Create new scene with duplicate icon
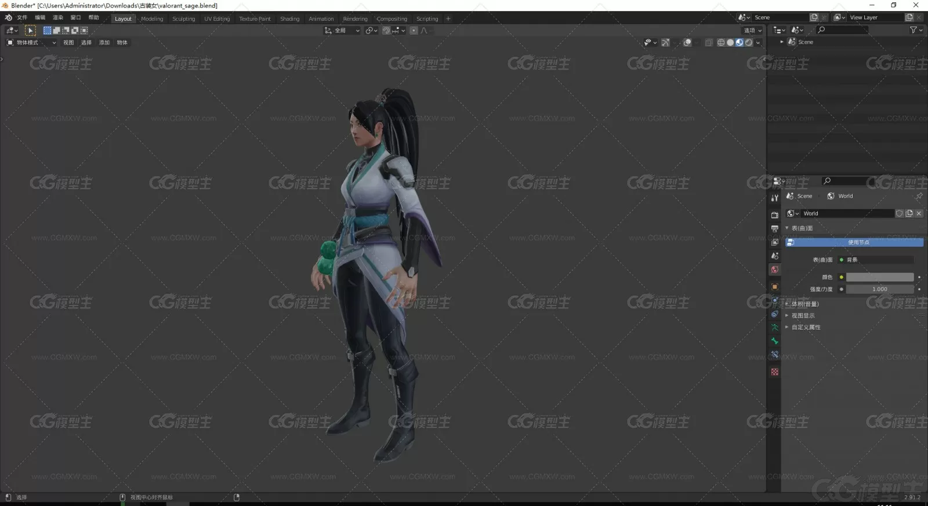Viewport: 928px width, 506px height. 814,17
